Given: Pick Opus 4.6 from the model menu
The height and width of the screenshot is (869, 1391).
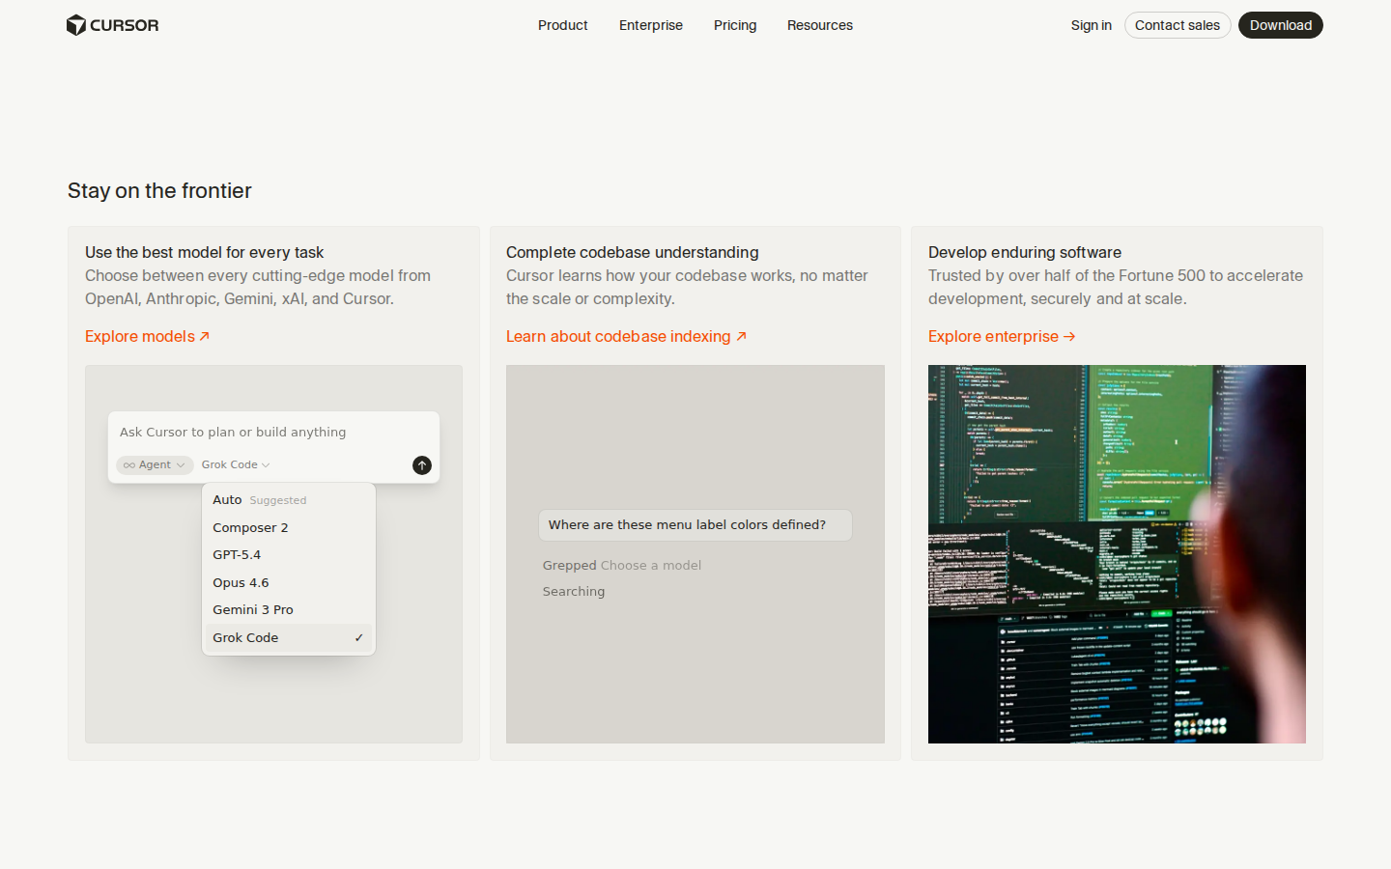Looking at the screenshot, I should [x=241, y=582].
